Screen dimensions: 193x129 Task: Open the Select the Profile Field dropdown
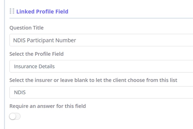click(x=115, y=66)
